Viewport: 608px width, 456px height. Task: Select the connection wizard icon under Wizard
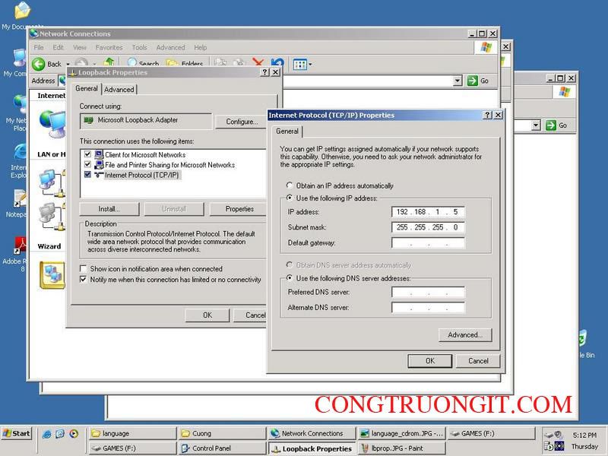(x=52, y=275)
